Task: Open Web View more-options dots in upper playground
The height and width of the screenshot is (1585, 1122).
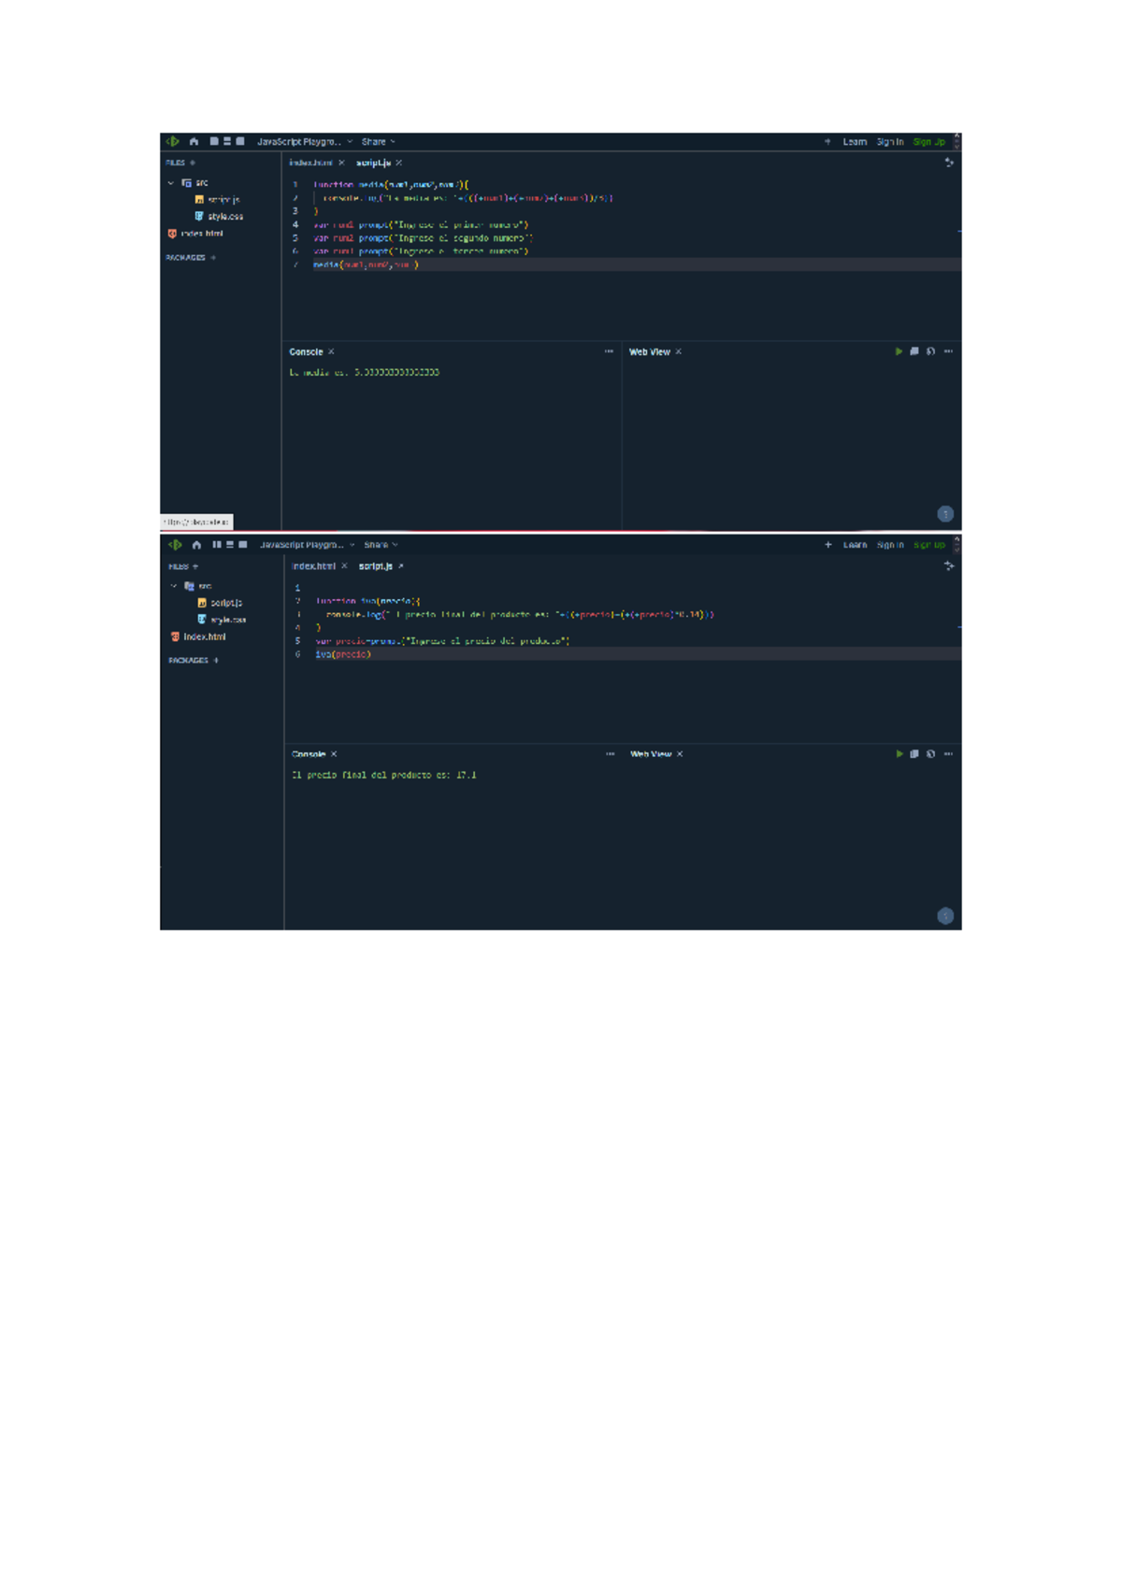Action: pyautogui.click(x=948, y=352)
